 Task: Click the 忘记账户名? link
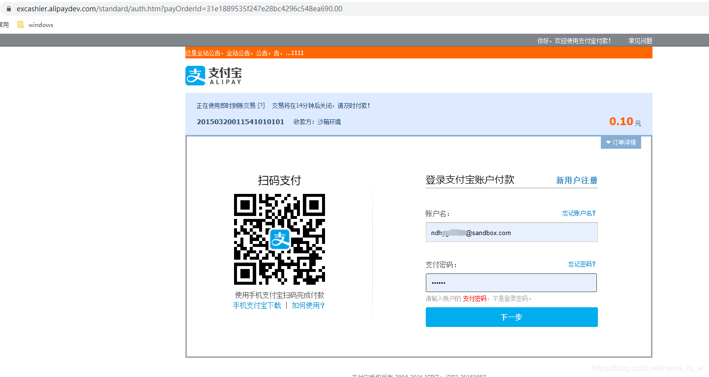[x=579, y=213]
